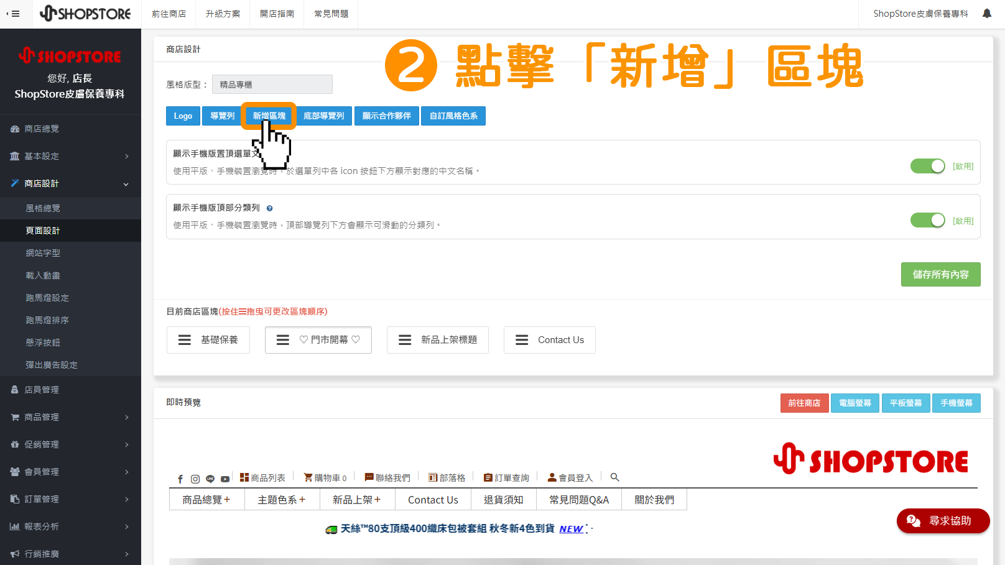The width and height of the screenshot is (1005, 565).
Task: Click the drag handle icon on Contact Us block
Action: pyautogui.click(x=522, y=340)
